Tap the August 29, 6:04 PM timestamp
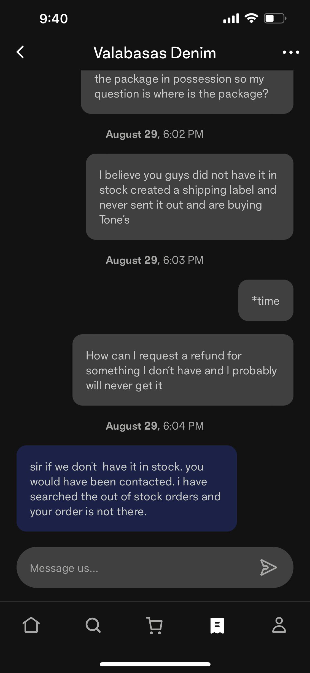Screen dimensions: 310x673 pos(155,426)
